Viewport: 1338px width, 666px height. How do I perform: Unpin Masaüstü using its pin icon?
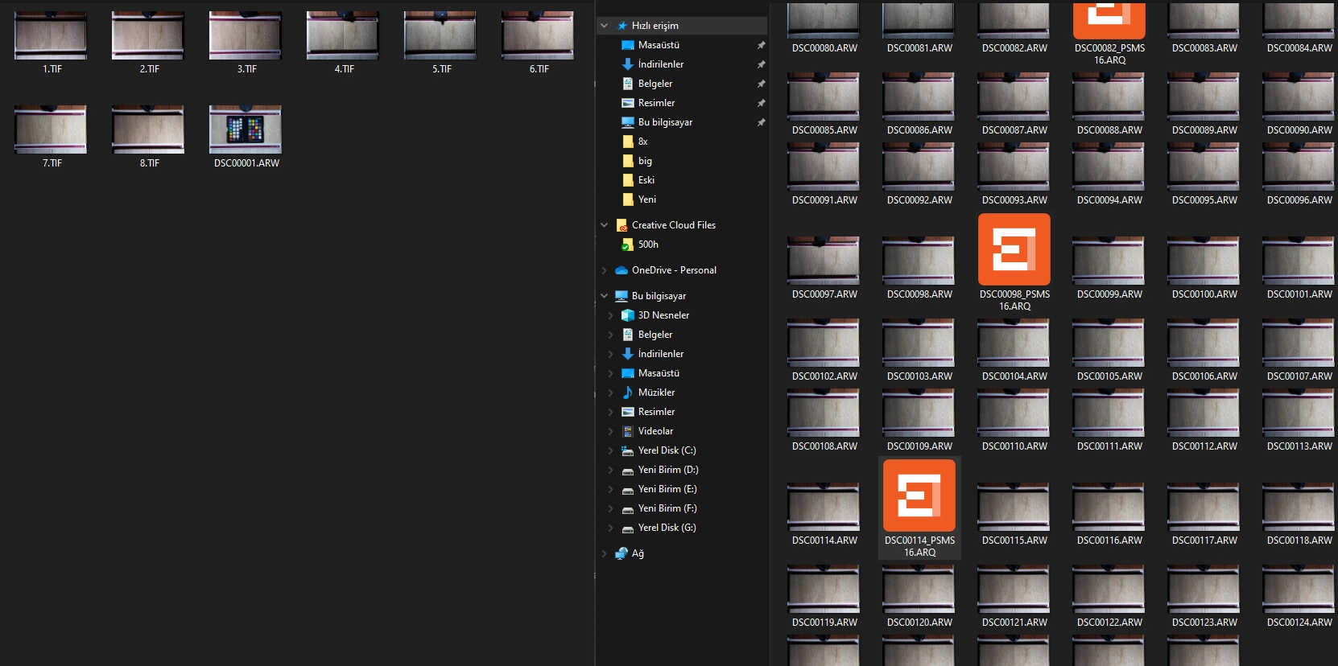click(x=761, y=45)
